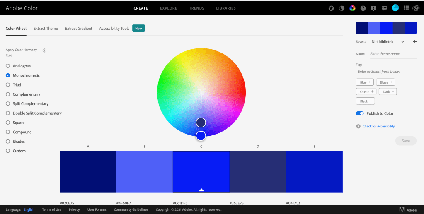Open the apps grid icon
This screenshot has width=424, height=214.
coord(406,8)
